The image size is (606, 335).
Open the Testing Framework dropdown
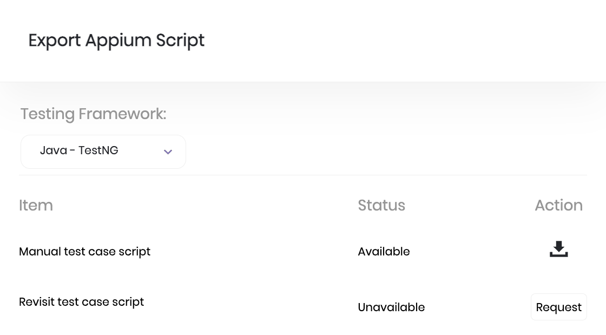coord(103,152)
